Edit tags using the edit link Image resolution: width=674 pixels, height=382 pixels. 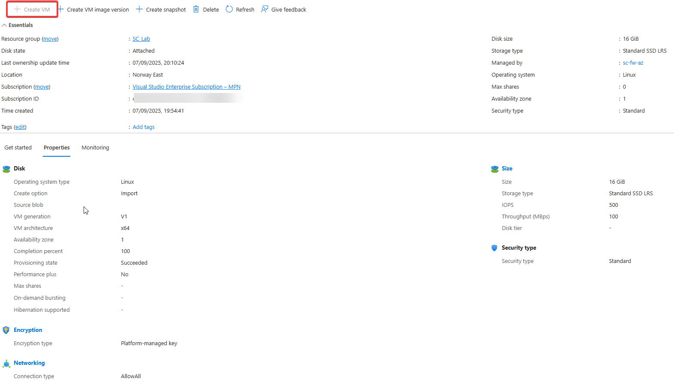(x=20, y=127)
